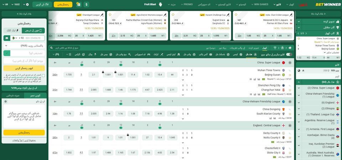The width and height of the screenshot is (342, 160).
Task: Tick the terms agreement checkbox in registration
Action: (x=43, y=75)
